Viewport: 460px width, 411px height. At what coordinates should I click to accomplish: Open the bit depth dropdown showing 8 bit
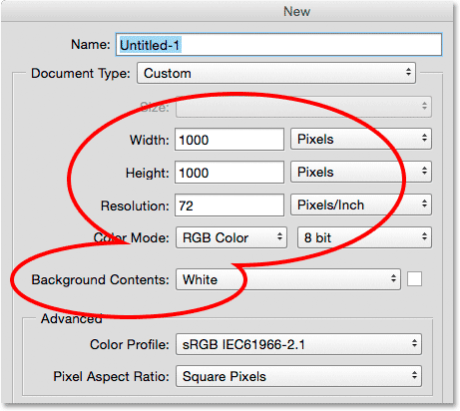(364, 237)
